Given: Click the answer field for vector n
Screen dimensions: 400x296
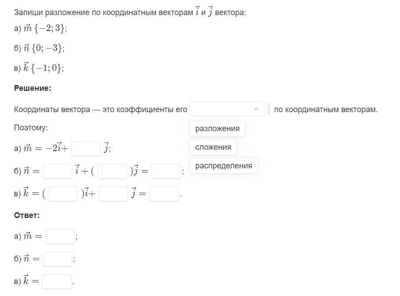Looking at the screenshot, I should [58, 259].
